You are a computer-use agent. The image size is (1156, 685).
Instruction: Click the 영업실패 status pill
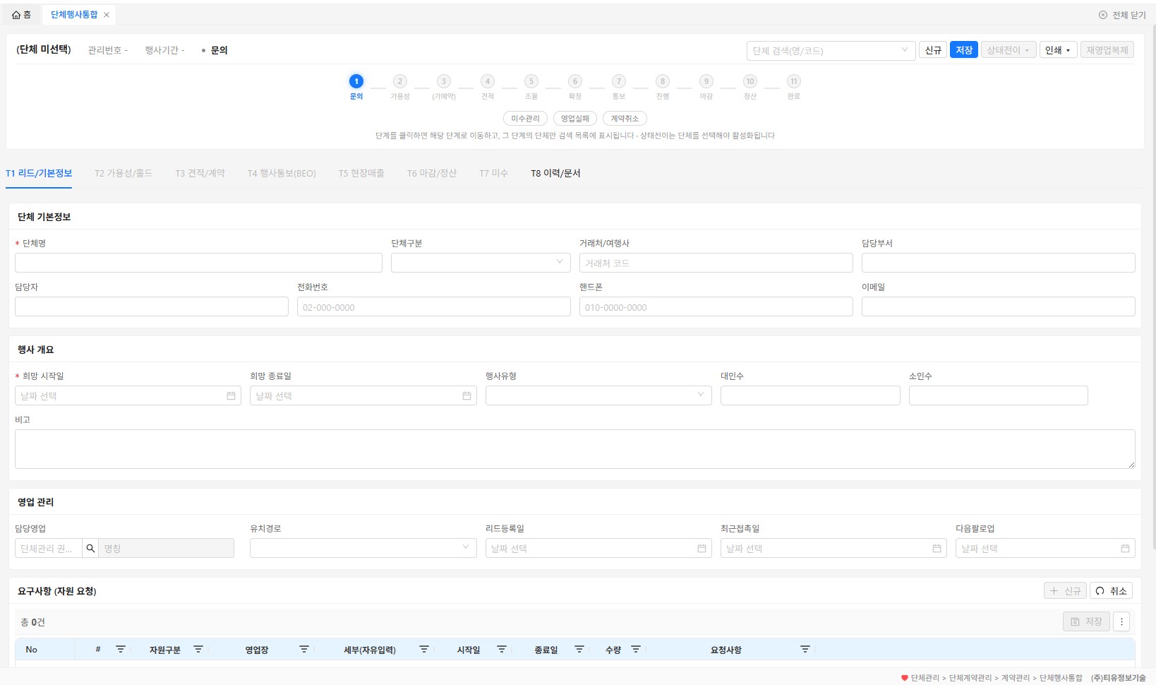(x=575, y=119)
